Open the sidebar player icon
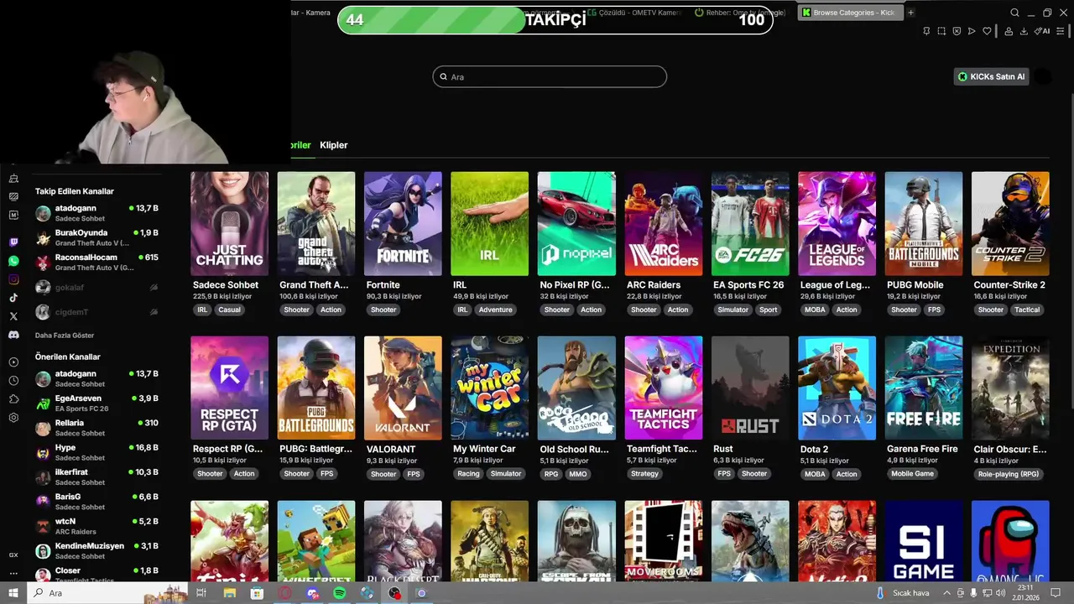Viewport: 1074px width, 604px height. coord(13,362)
